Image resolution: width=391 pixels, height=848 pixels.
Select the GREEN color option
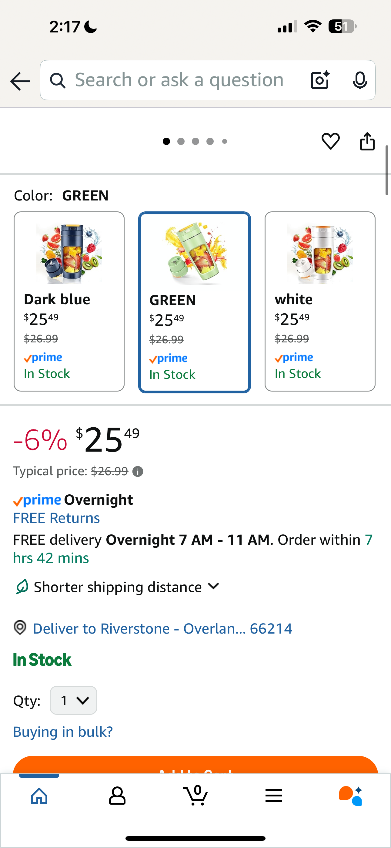195,302
